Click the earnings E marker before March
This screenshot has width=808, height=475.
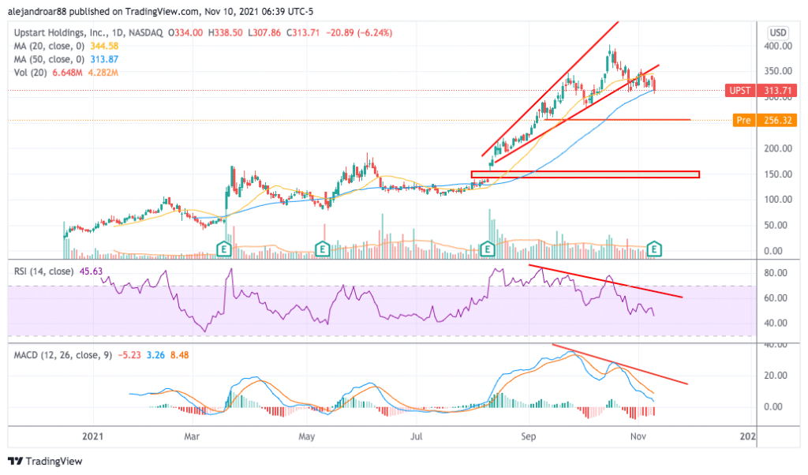point(223,249)
